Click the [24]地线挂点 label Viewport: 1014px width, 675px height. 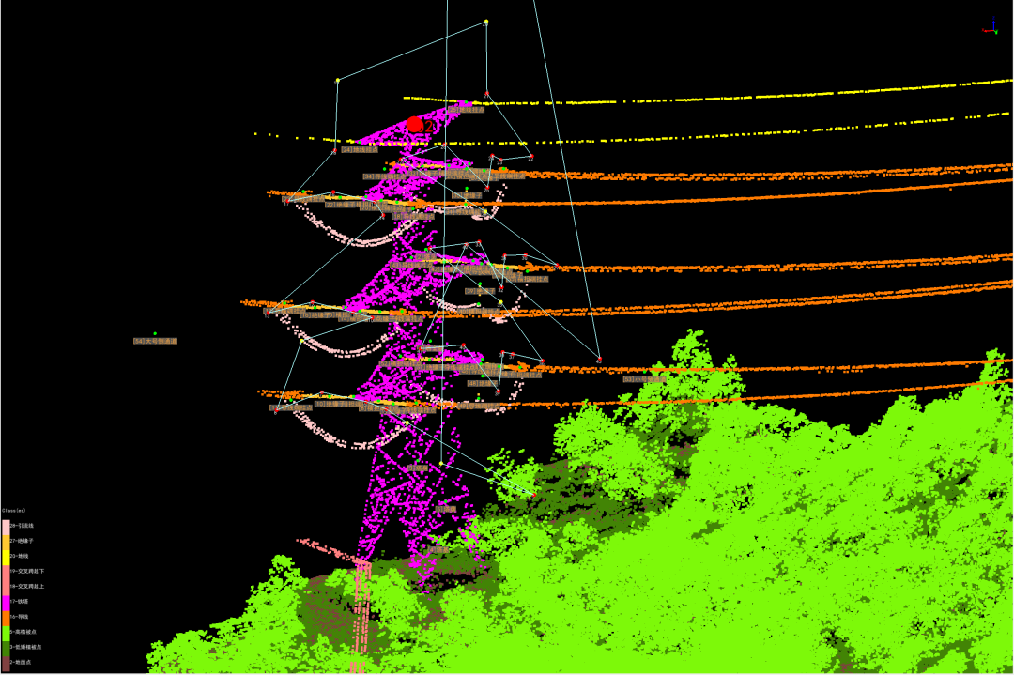click(x=360, y=149)
